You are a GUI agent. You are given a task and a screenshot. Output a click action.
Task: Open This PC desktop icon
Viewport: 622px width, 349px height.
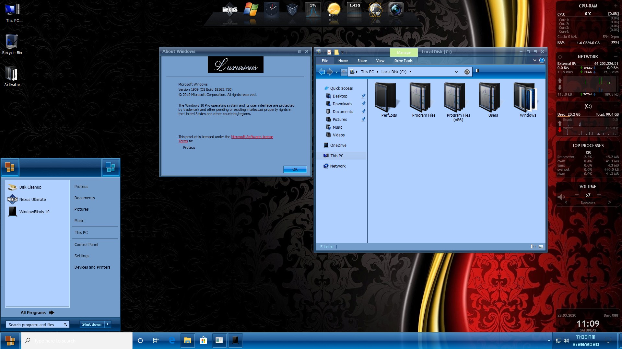pyautogui.click(x=12, y=13)
